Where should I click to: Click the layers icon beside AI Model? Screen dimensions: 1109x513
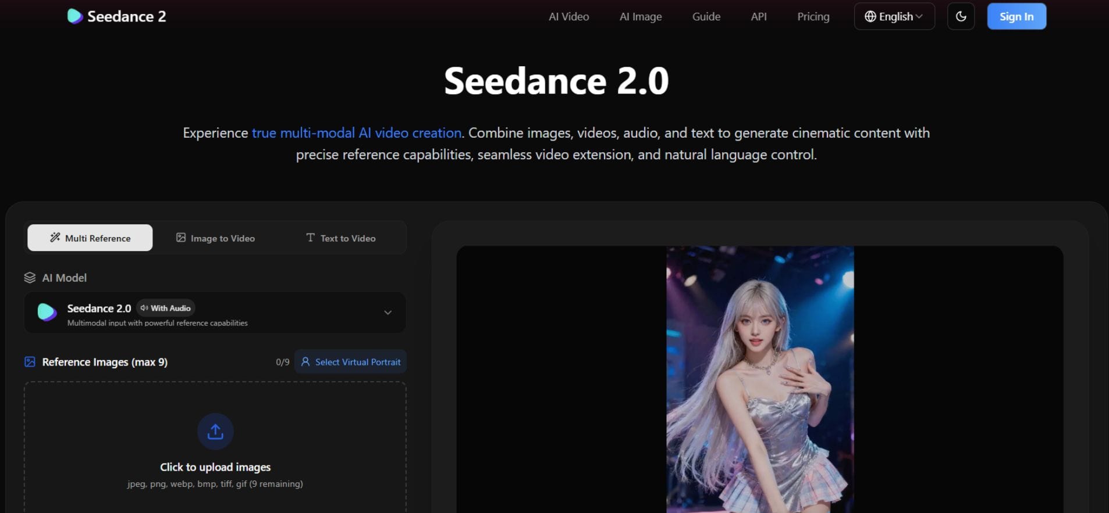pos(30,278)
